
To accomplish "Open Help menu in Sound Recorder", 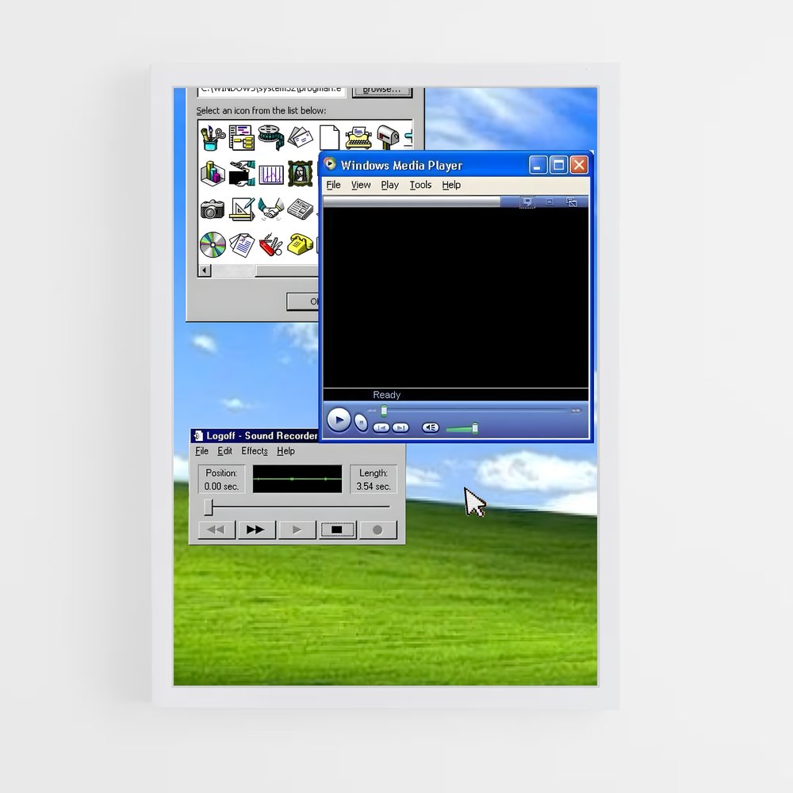I will 285,451.
